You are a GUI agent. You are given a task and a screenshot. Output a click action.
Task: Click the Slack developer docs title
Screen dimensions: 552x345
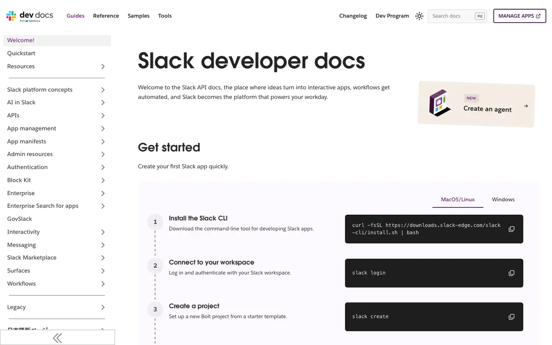point(251,61)
